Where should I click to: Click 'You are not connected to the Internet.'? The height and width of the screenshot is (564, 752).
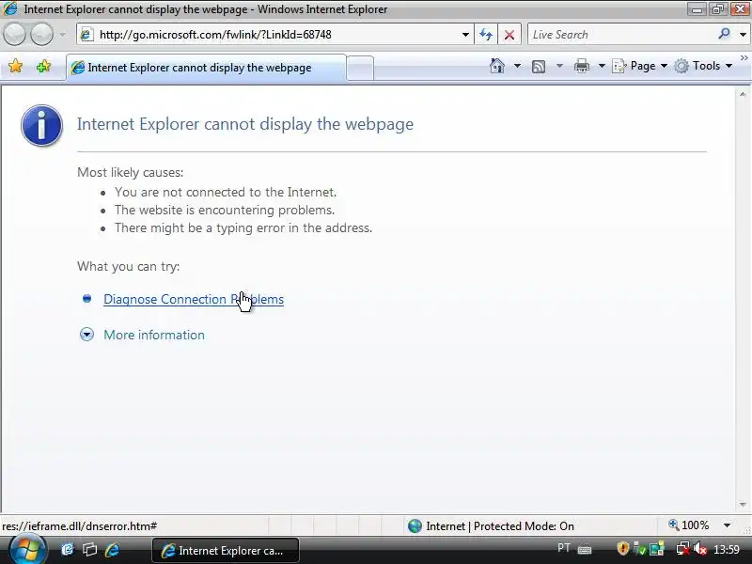(x=226, y=192)
